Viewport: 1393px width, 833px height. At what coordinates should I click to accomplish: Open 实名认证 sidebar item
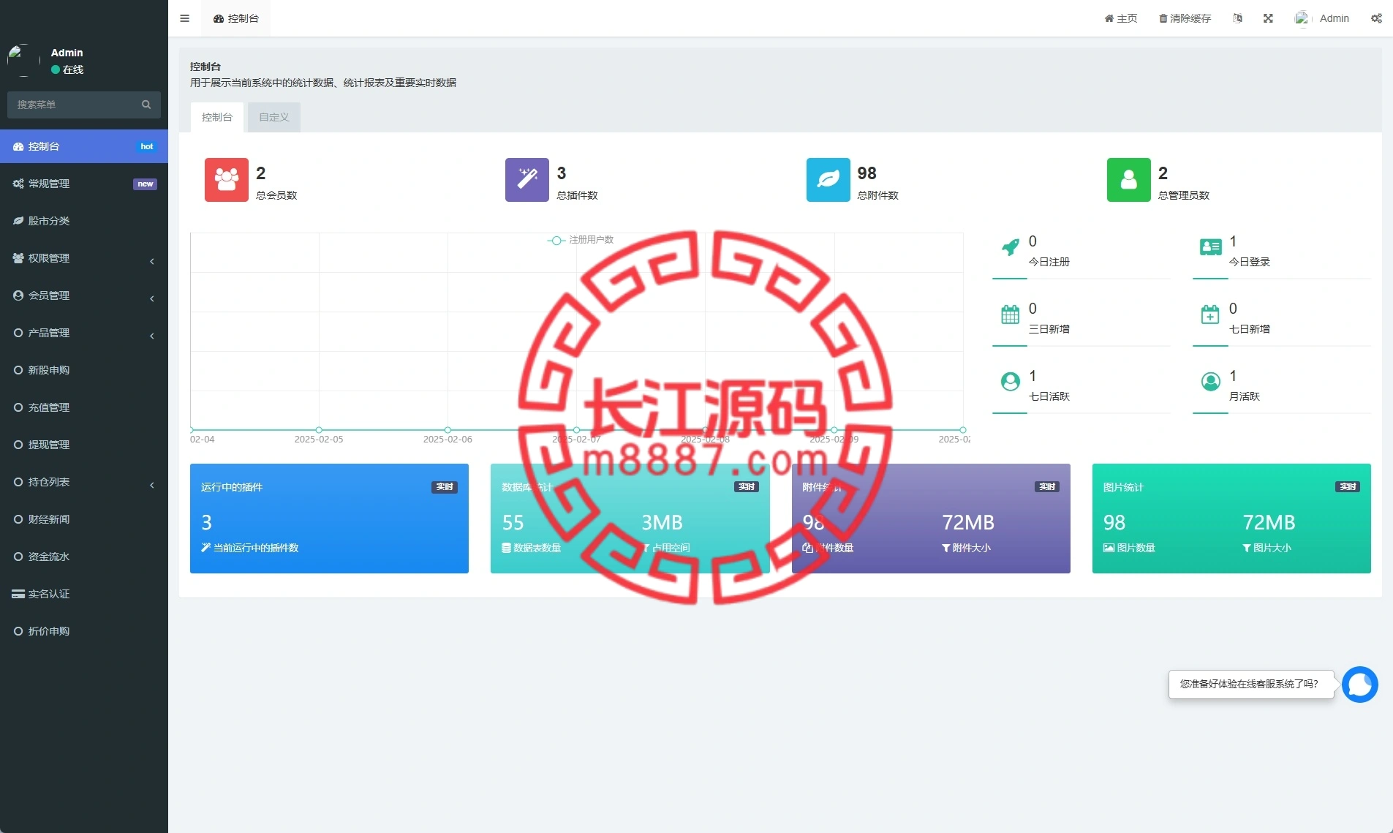(x=84, y=594)
